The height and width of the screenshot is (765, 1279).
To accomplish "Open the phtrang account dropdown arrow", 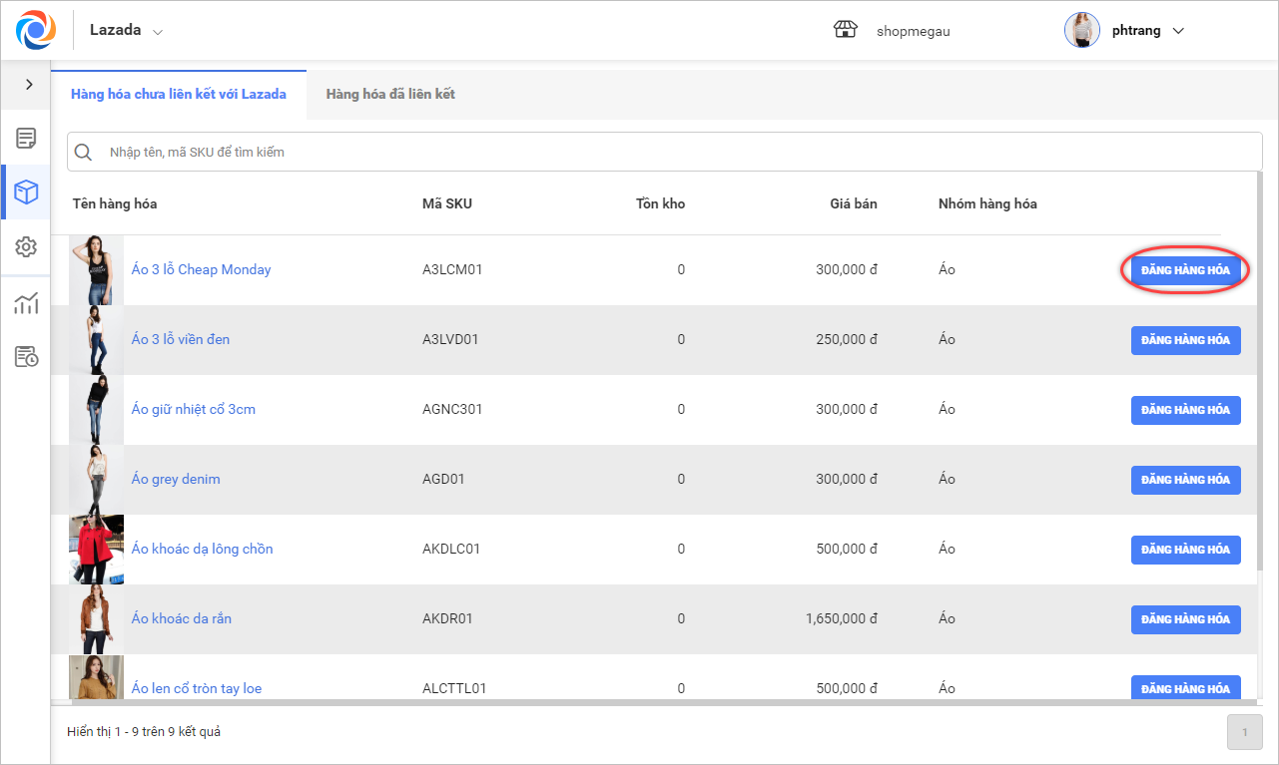I will tap(1178, 31).
